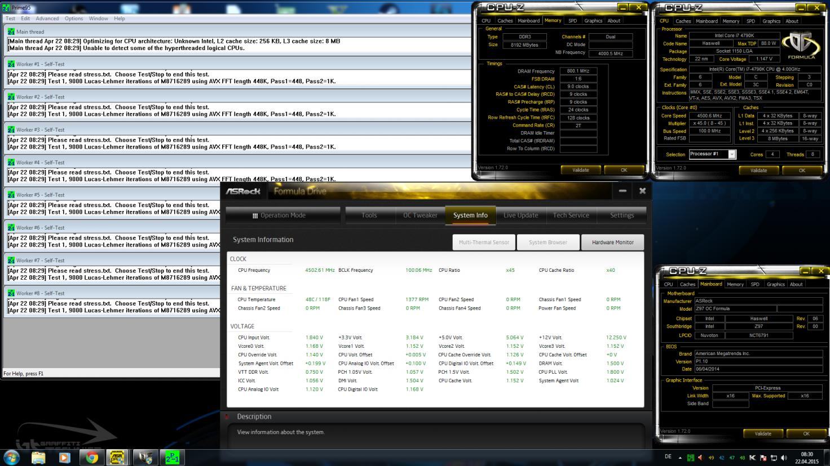Open the Advanced menu in Prime95
Screen dimensions: 830x466
[47, 19]
